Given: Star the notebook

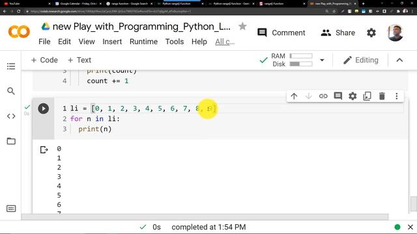Looking at the screenshot, I should point(242,26).
